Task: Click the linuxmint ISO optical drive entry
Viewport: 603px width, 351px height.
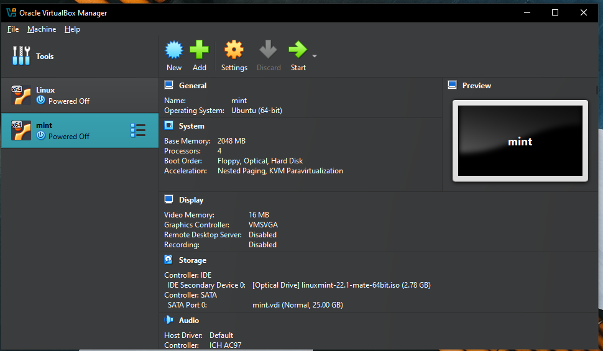Action: [x=341, y=285]
